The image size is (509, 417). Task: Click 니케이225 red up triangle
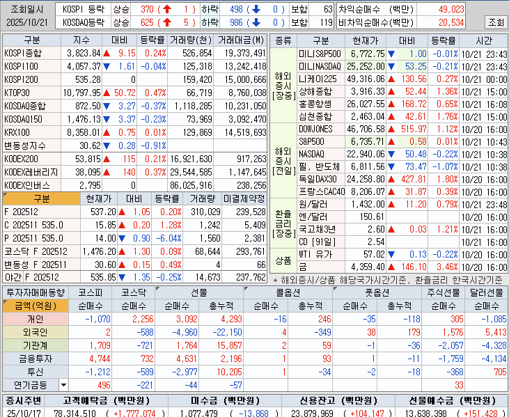coord(391,79)
